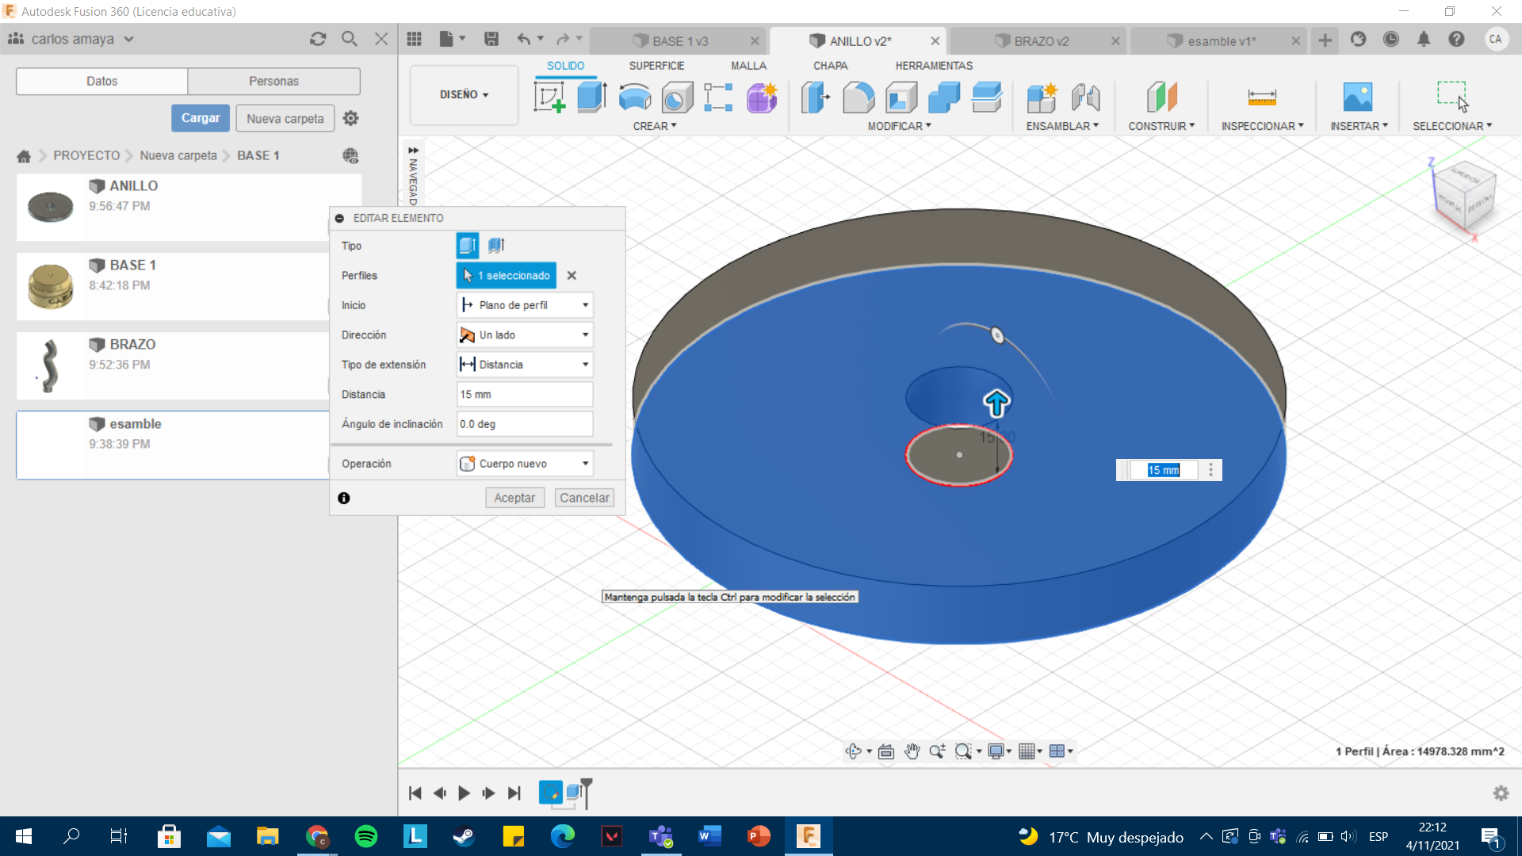Open the Inicio Plano de perfil dropdown

pos(525,305)
